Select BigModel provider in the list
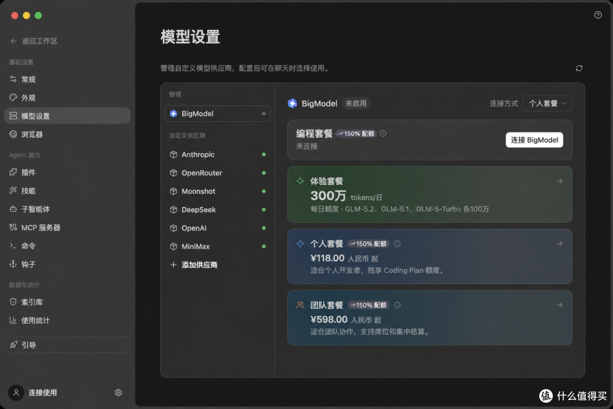This screenshot has width=613, height=409. tap(217, 114)
